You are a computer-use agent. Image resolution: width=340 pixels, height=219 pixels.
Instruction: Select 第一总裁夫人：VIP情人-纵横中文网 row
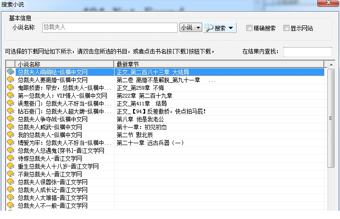point(63,96)
